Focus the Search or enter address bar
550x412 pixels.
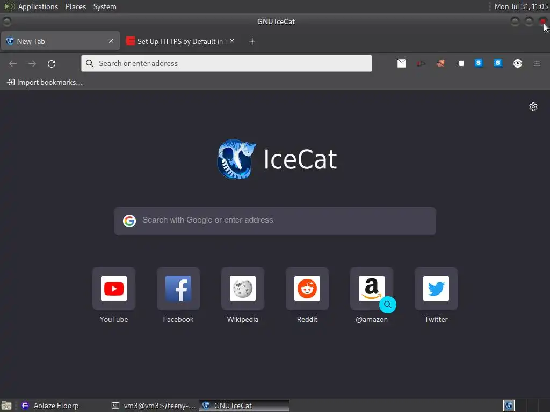pos(227,63)
